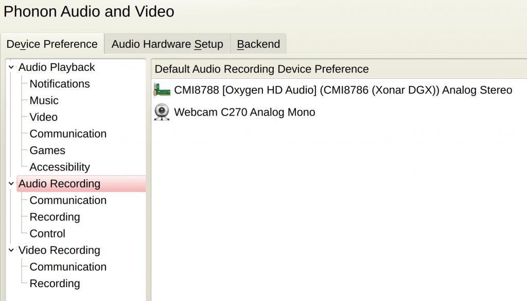Choose Recording under Audio Recording
This screenshot has height=301, width=527.
tap(55, 217)
